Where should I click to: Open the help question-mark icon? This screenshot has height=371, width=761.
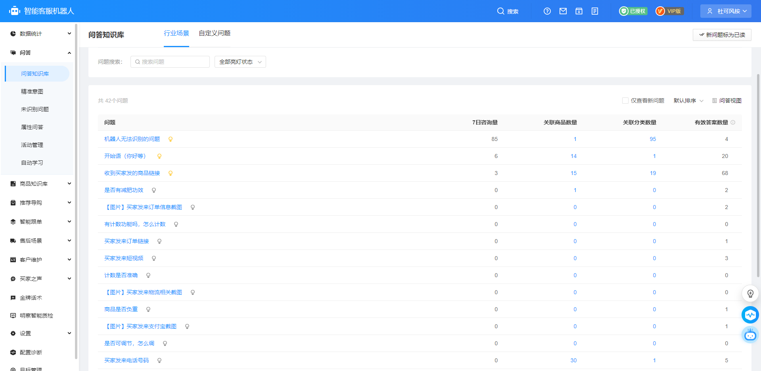[547, 11]
